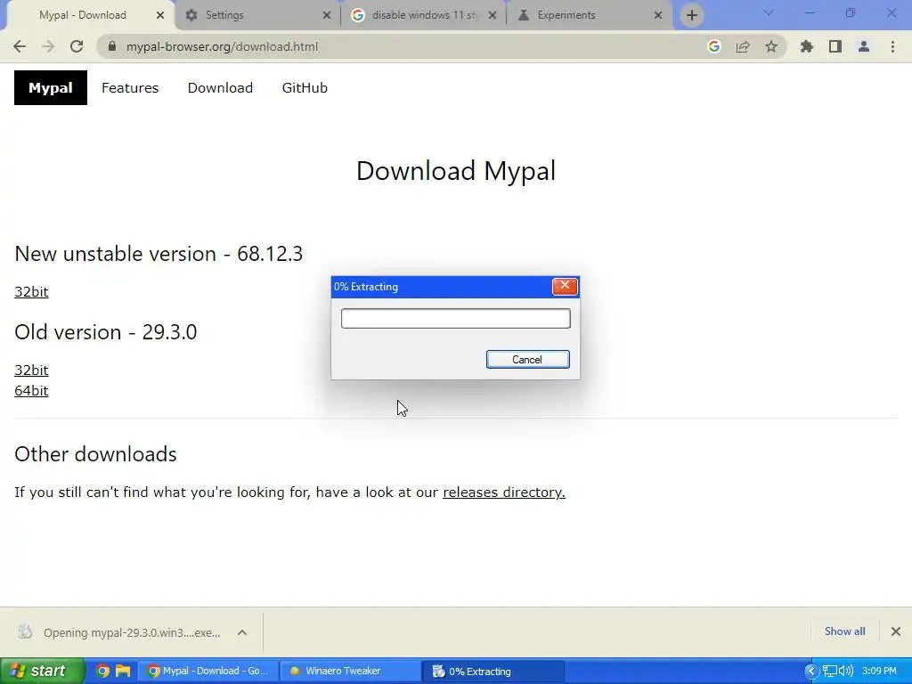Screen dimensions: 912x684
Task: Close the 0% Extracting dialog
Action: (564, 286)
